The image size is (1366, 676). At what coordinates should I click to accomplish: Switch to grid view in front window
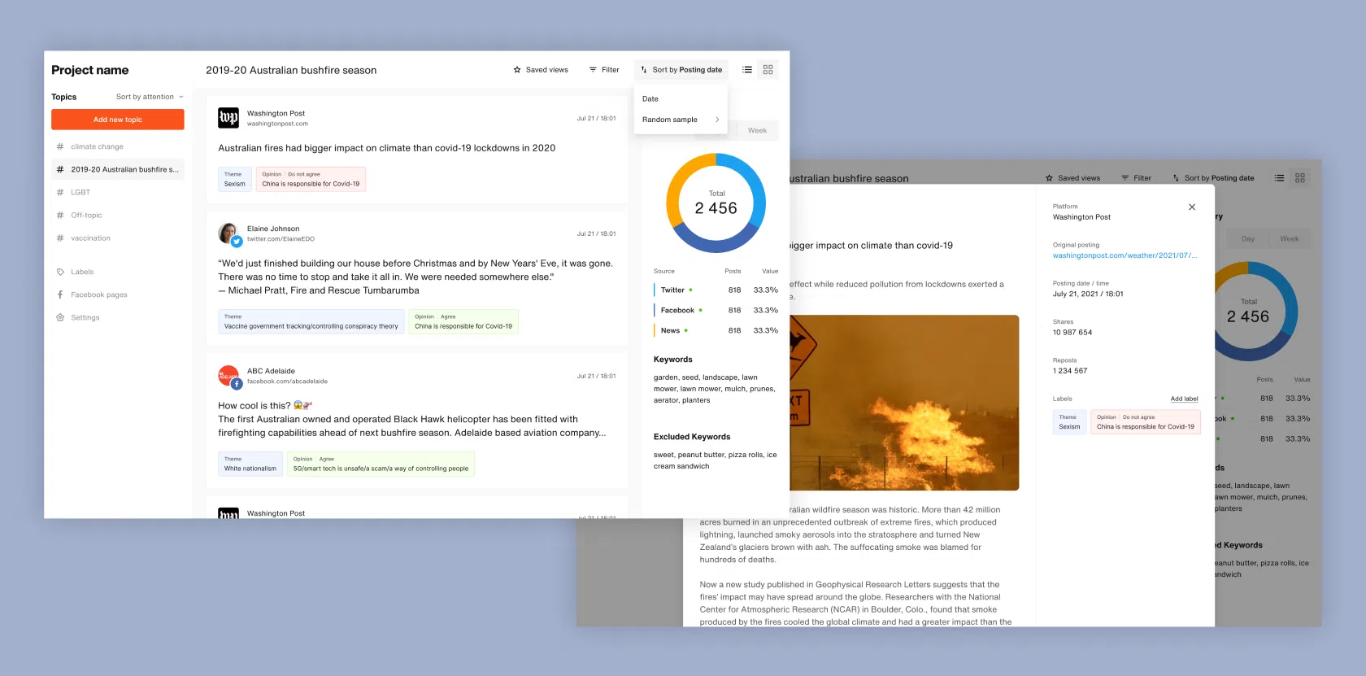tap(768, 70)
